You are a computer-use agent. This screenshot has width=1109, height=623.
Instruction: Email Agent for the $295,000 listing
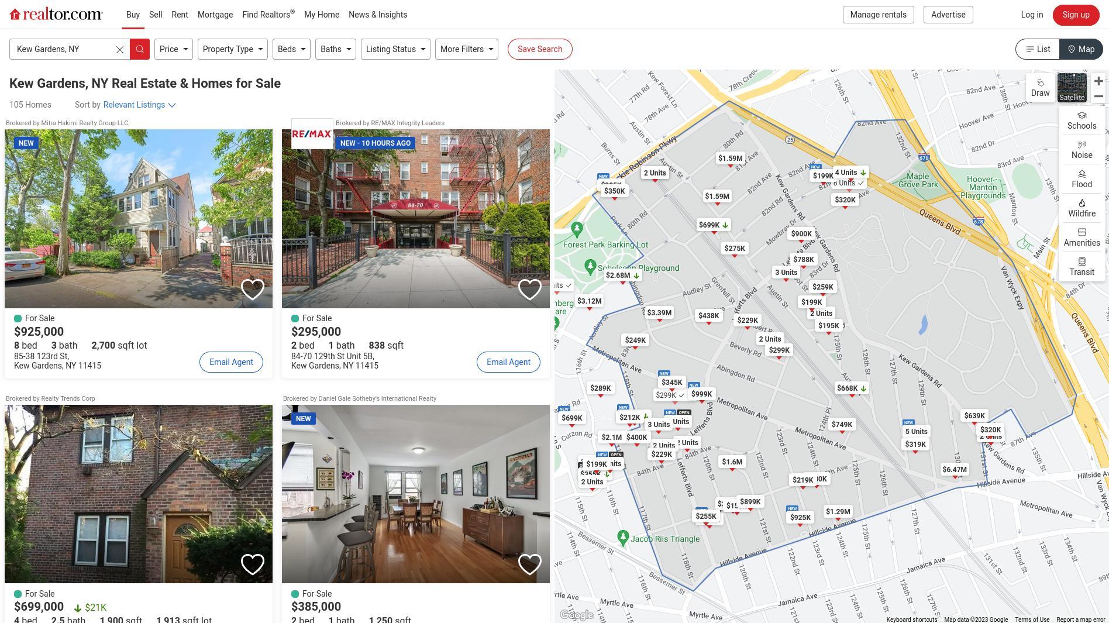point(508,362)
